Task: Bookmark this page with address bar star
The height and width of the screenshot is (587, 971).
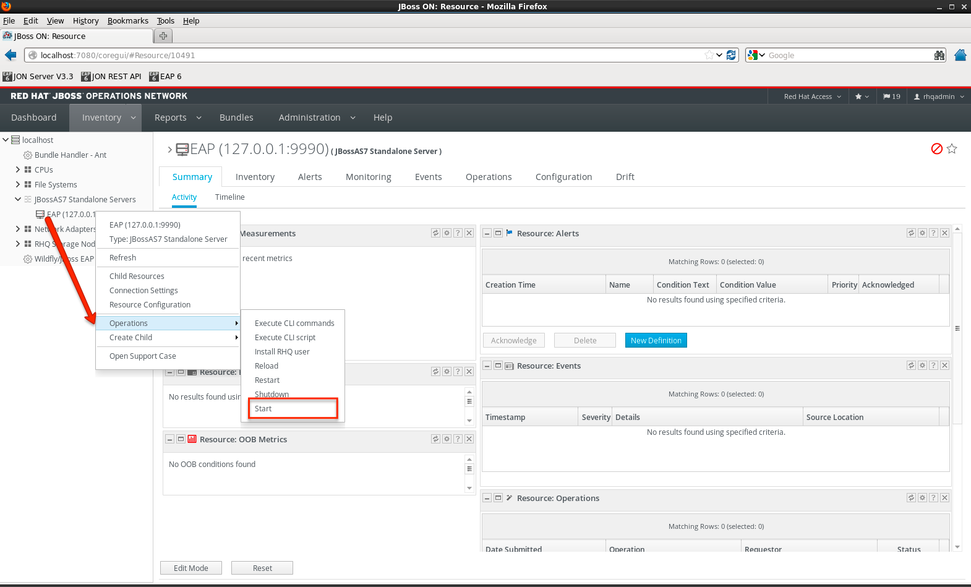Action: click(709, 55)
